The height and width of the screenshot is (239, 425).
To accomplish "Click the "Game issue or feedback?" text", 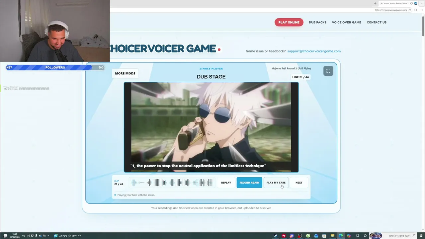I will [x=266, y=51].
